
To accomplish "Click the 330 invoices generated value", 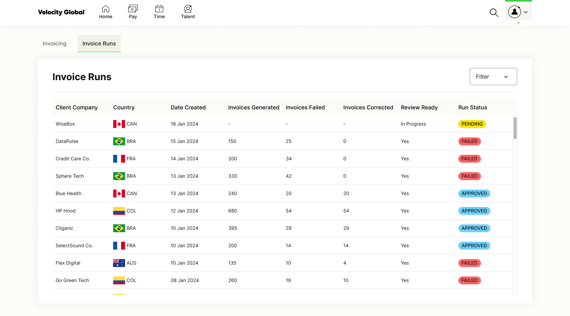I will click(x=233, y=176).
